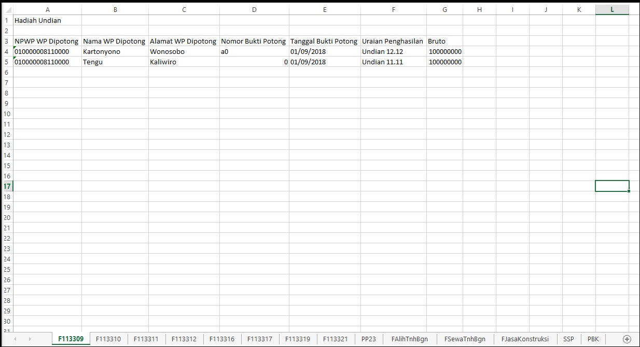
Task: Open the FSewaTnhBgn sheet tab
Action: pyautogui.click(x=465, y=339)
